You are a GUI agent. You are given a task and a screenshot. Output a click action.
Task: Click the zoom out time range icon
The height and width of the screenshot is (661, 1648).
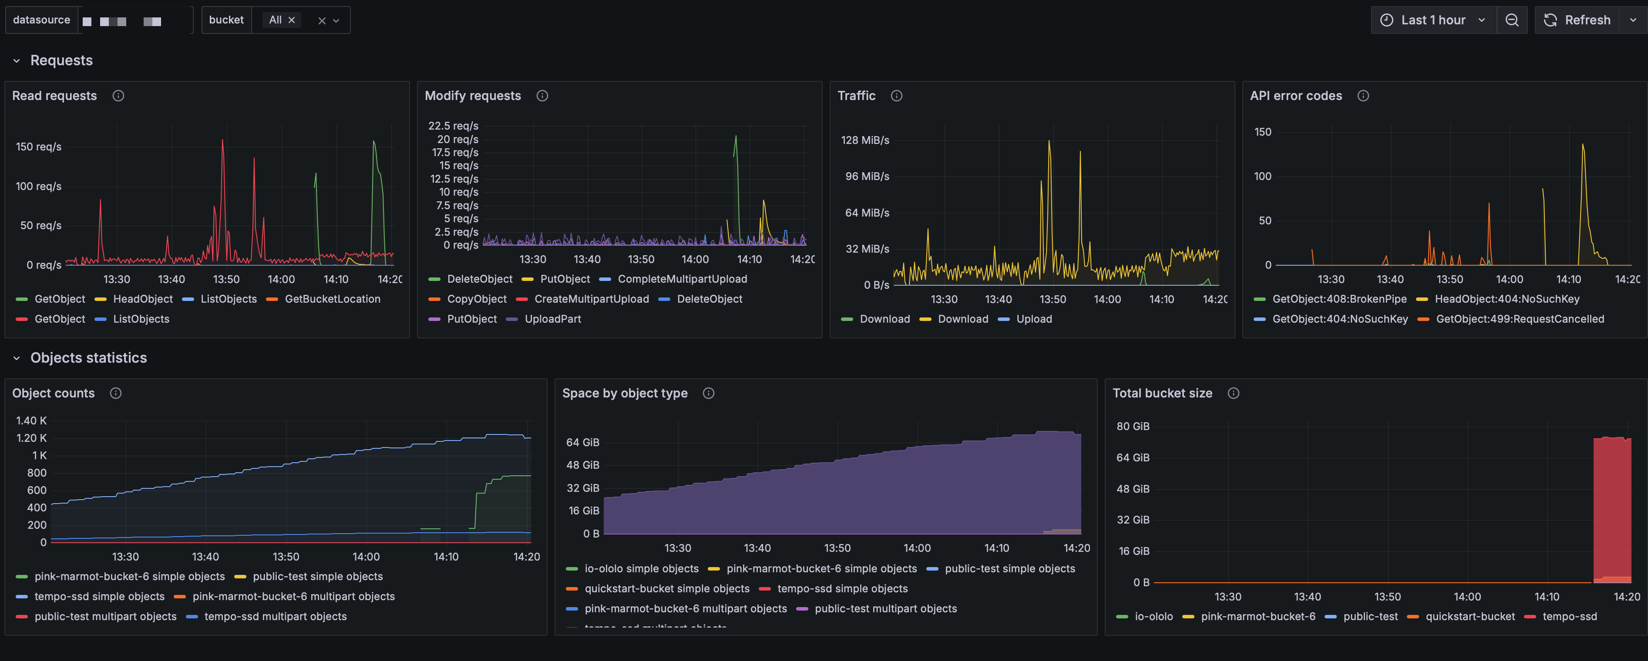[1512, 20]
